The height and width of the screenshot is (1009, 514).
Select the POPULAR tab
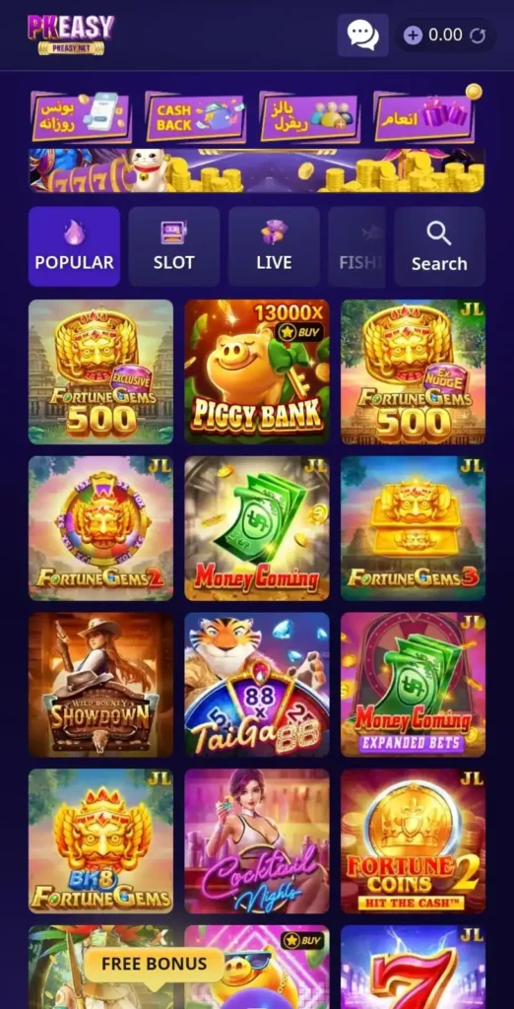click(x=74, y=246)
